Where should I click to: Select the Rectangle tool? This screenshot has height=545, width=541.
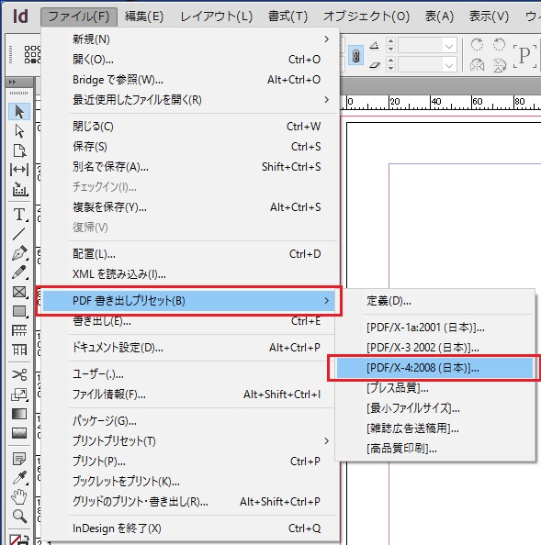[19, 311]
